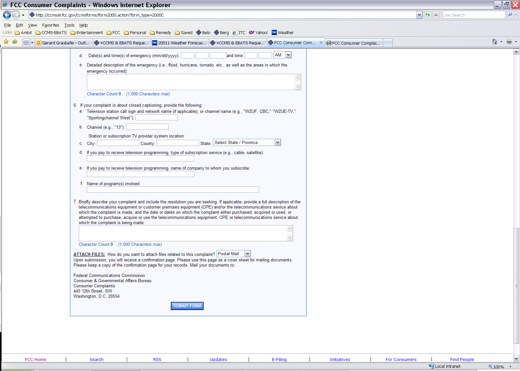Open the address bar history dropdown
This screenshot has width=520, height=371.
419,15
